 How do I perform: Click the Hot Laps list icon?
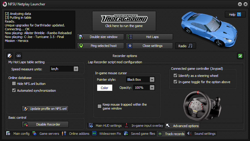130,37
